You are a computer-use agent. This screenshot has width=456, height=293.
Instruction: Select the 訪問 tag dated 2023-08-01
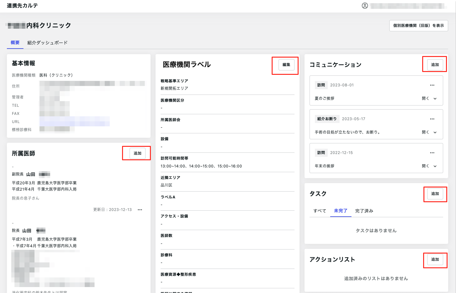(x=321, y=85)
